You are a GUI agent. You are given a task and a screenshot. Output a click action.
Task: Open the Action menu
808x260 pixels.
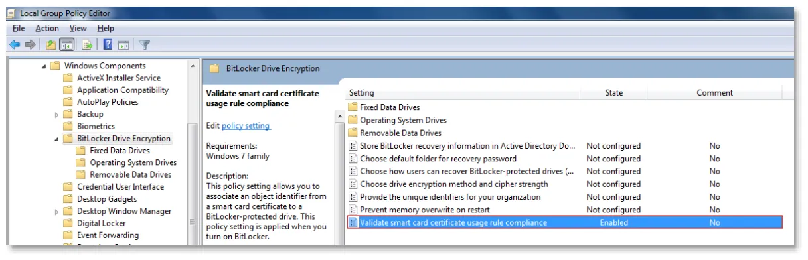click(x=47, y=29)
